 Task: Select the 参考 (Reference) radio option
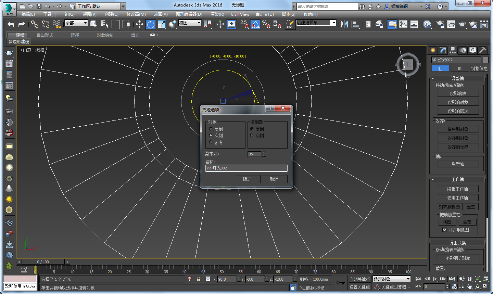point(211,142)
